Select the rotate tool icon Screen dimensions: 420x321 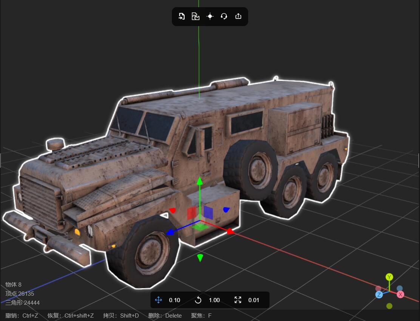tap(198, 300)
